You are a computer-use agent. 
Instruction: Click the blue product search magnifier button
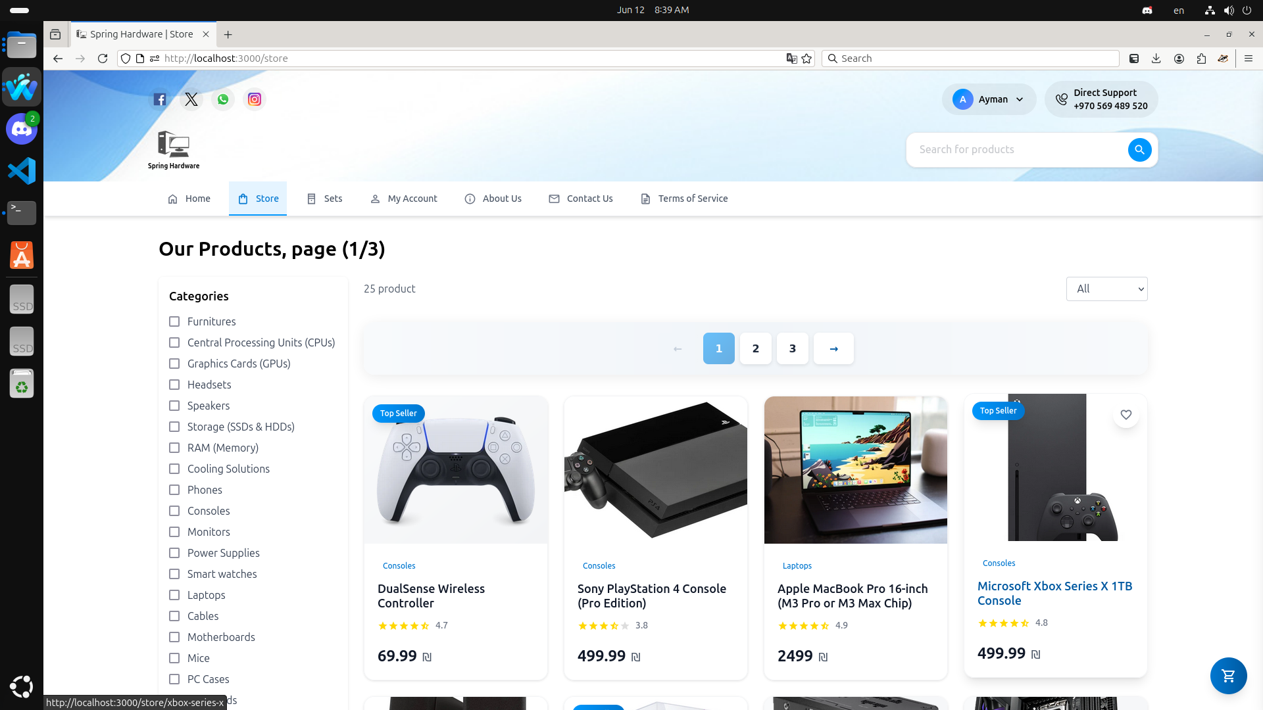pos(1139,150)
